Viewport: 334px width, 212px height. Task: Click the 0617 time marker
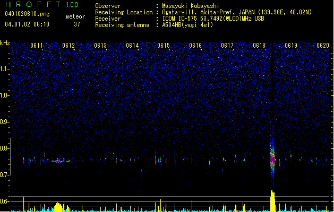tap(227, 46)
